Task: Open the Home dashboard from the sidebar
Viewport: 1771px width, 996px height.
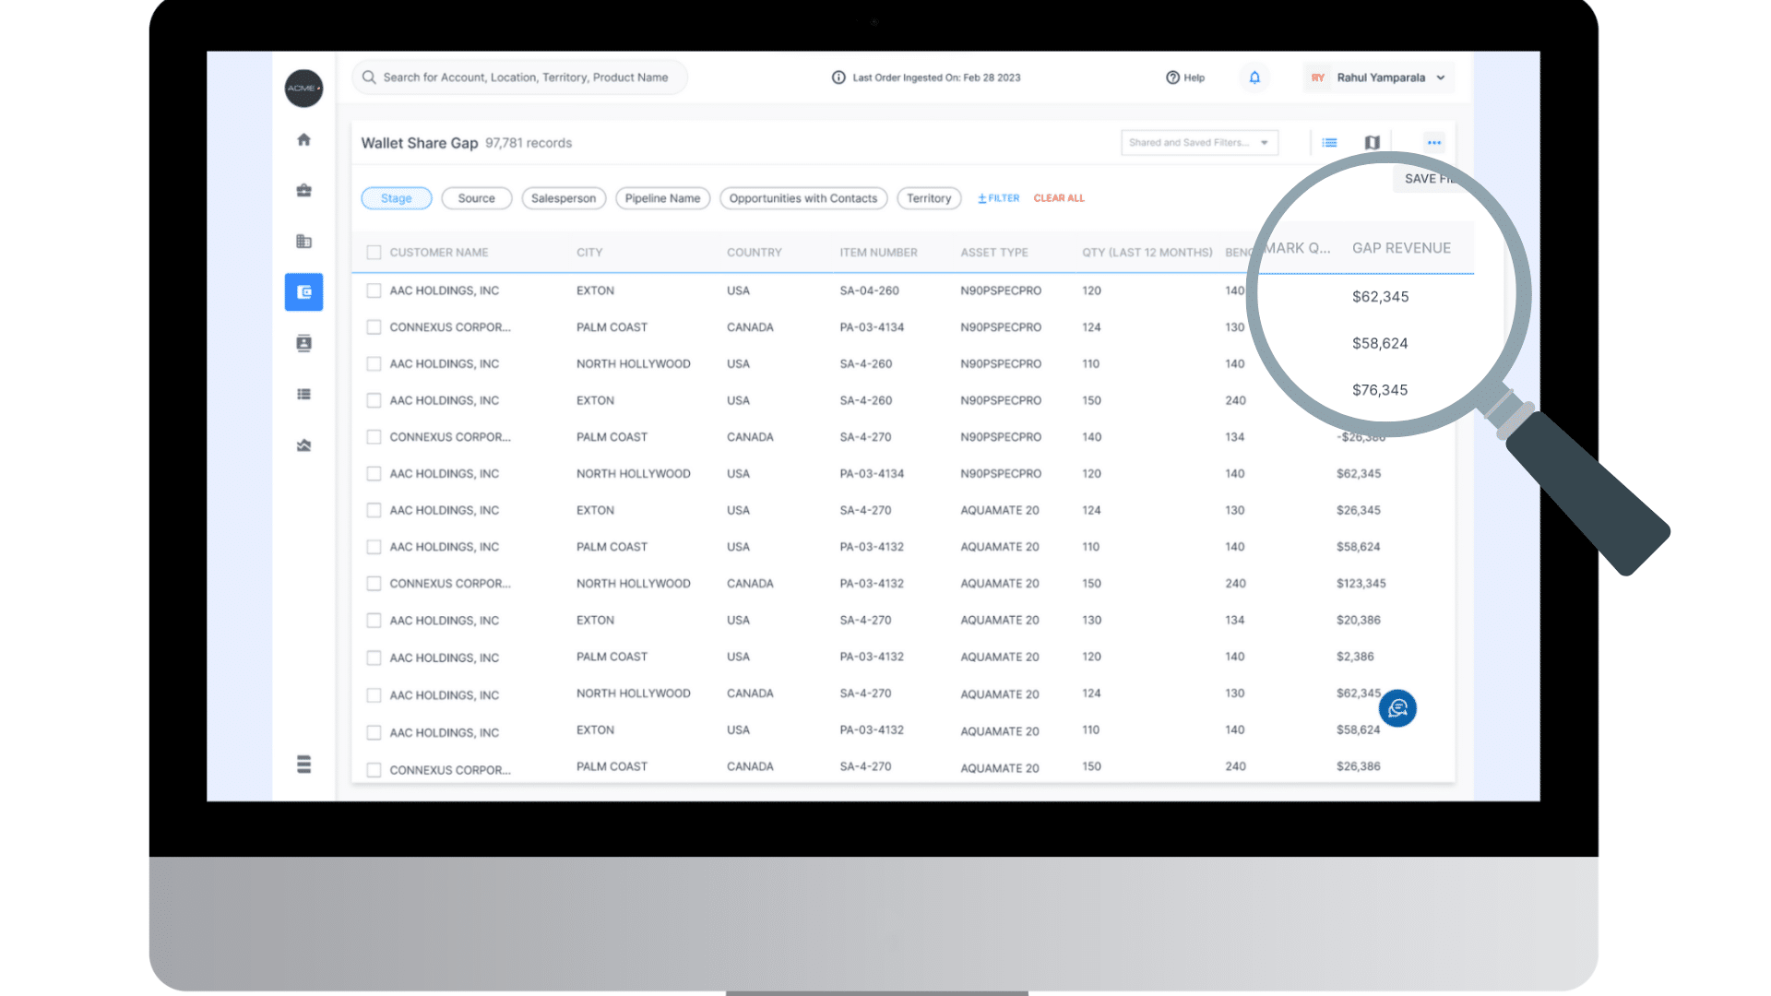Action: (303, 139)
